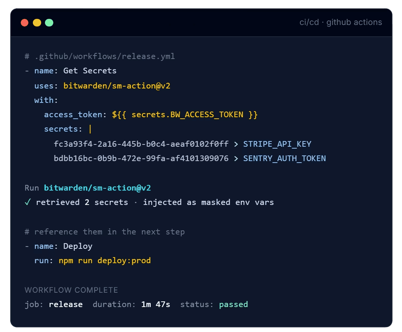402x332 pixels.
Task: Select the '.github/workflows/release.yml' comment line
Action: pos(100,56)
